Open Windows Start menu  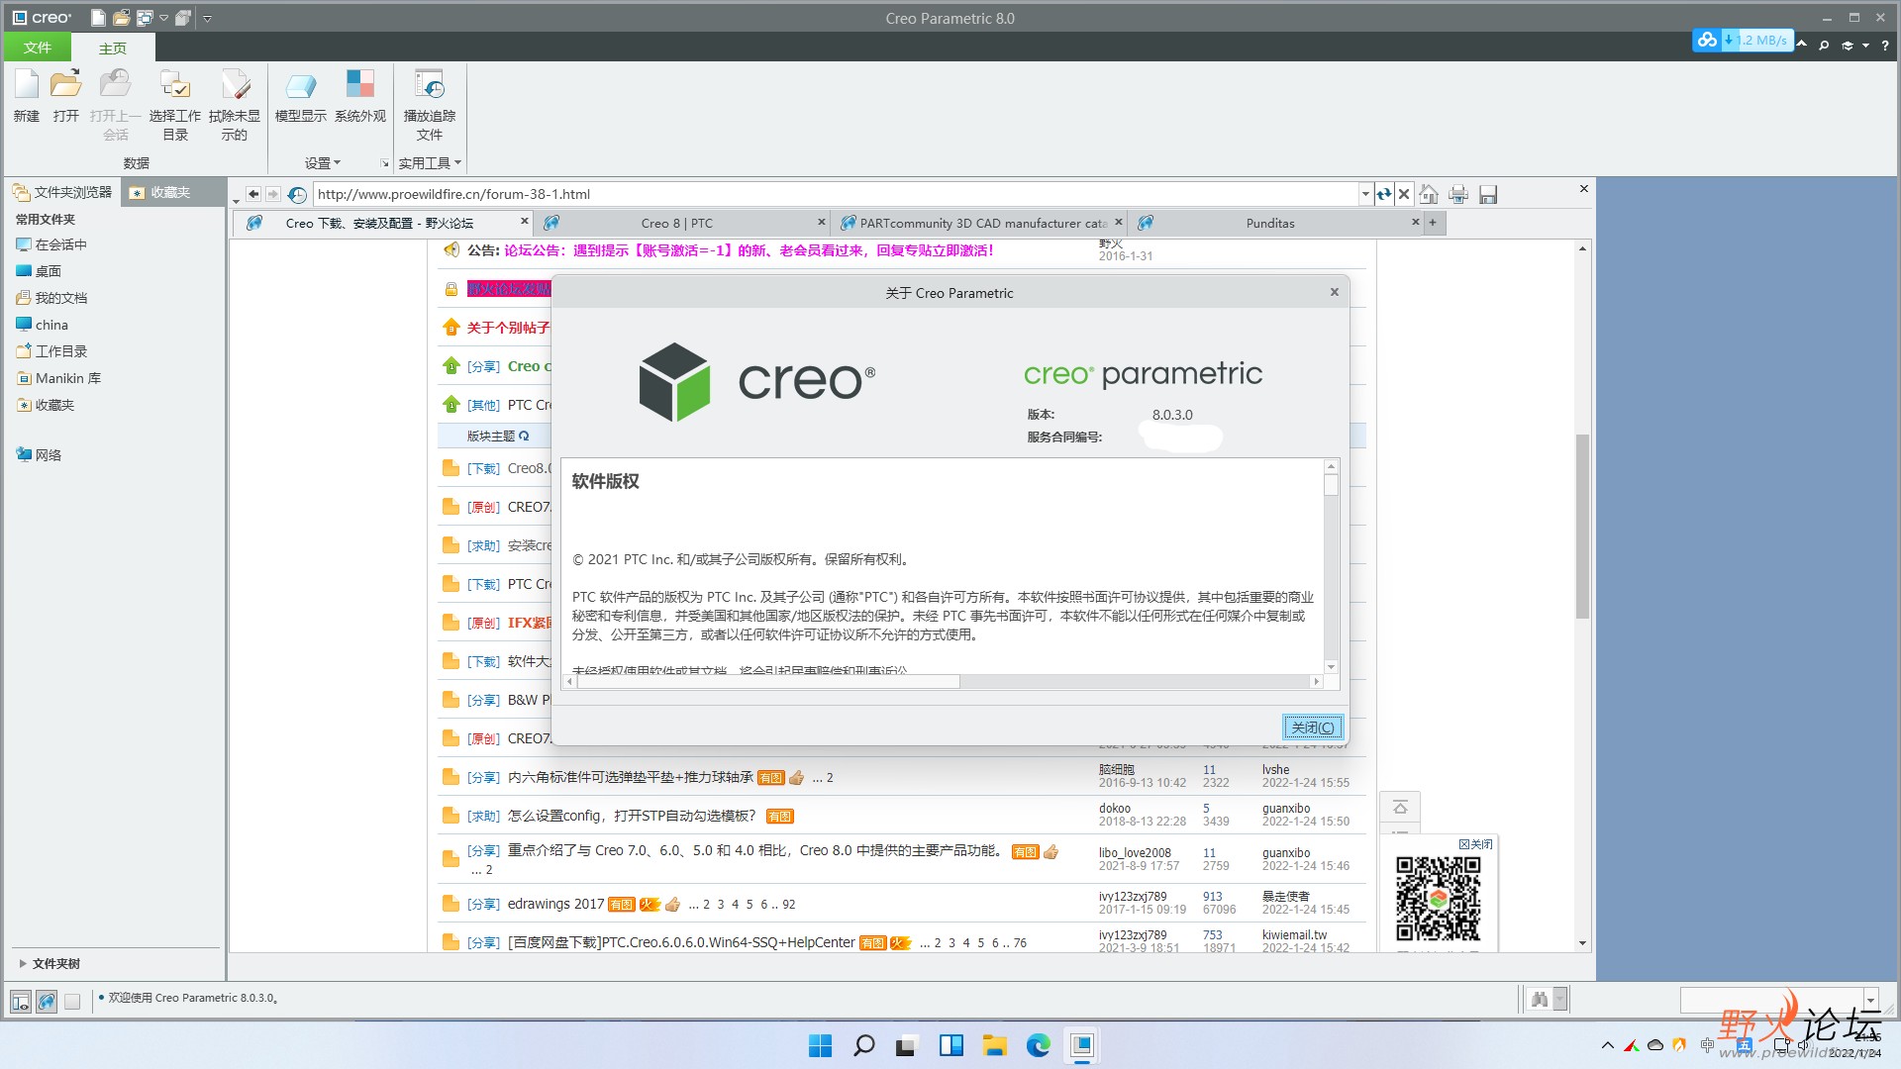click(x=821, y=1045)
